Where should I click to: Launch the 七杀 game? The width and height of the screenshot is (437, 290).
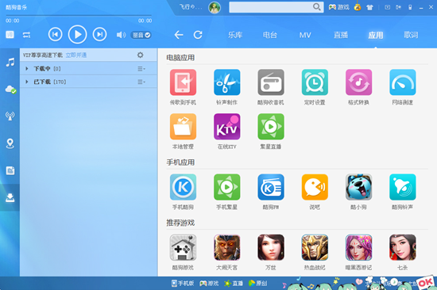click(x=403, y=247)
